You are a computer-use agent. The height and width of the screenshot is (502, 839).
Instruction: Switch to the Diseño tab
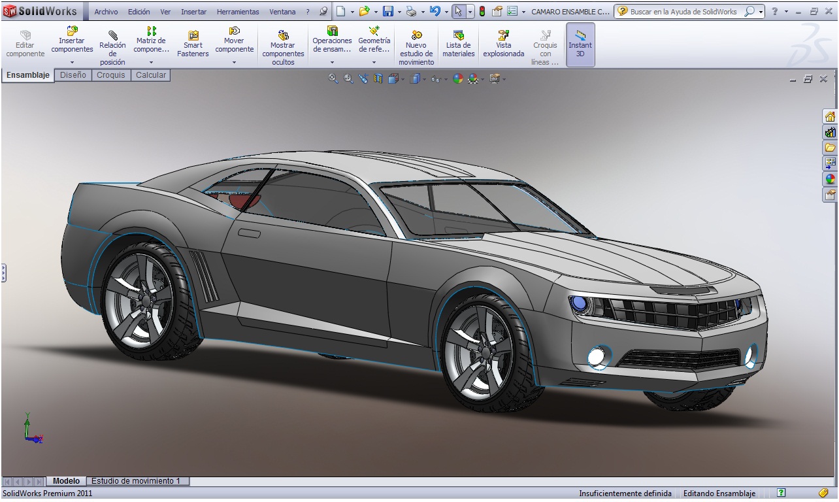(x=73, y=75)
